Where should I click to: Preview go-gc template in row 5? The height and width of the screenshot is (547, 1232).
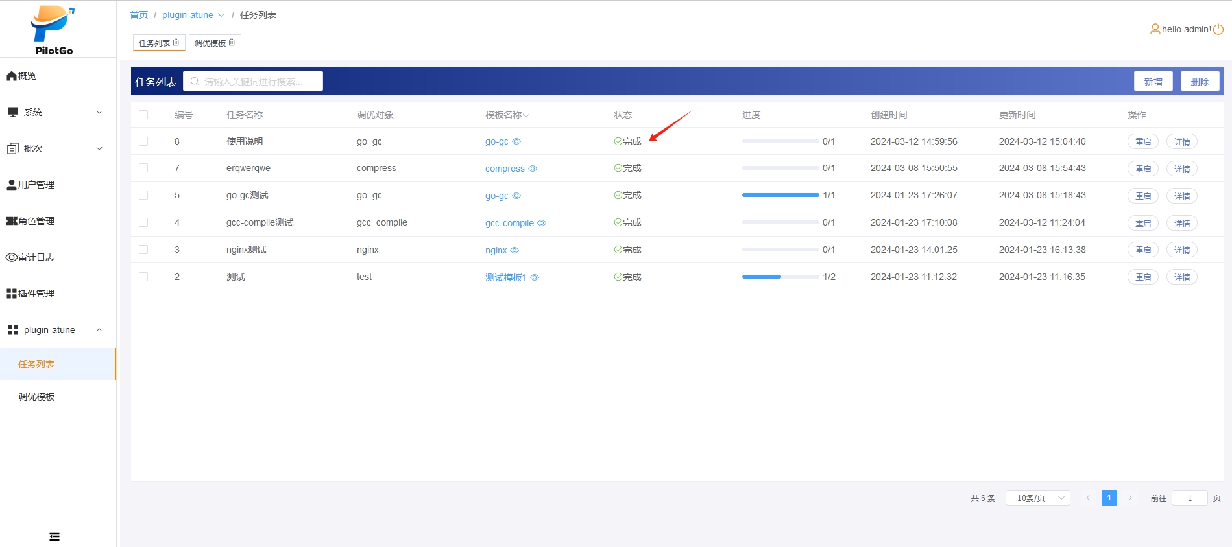coord(516,196)
